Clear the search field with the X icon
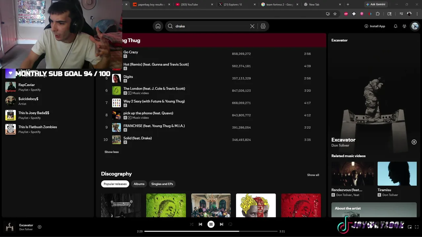 [x=252, y=26]
